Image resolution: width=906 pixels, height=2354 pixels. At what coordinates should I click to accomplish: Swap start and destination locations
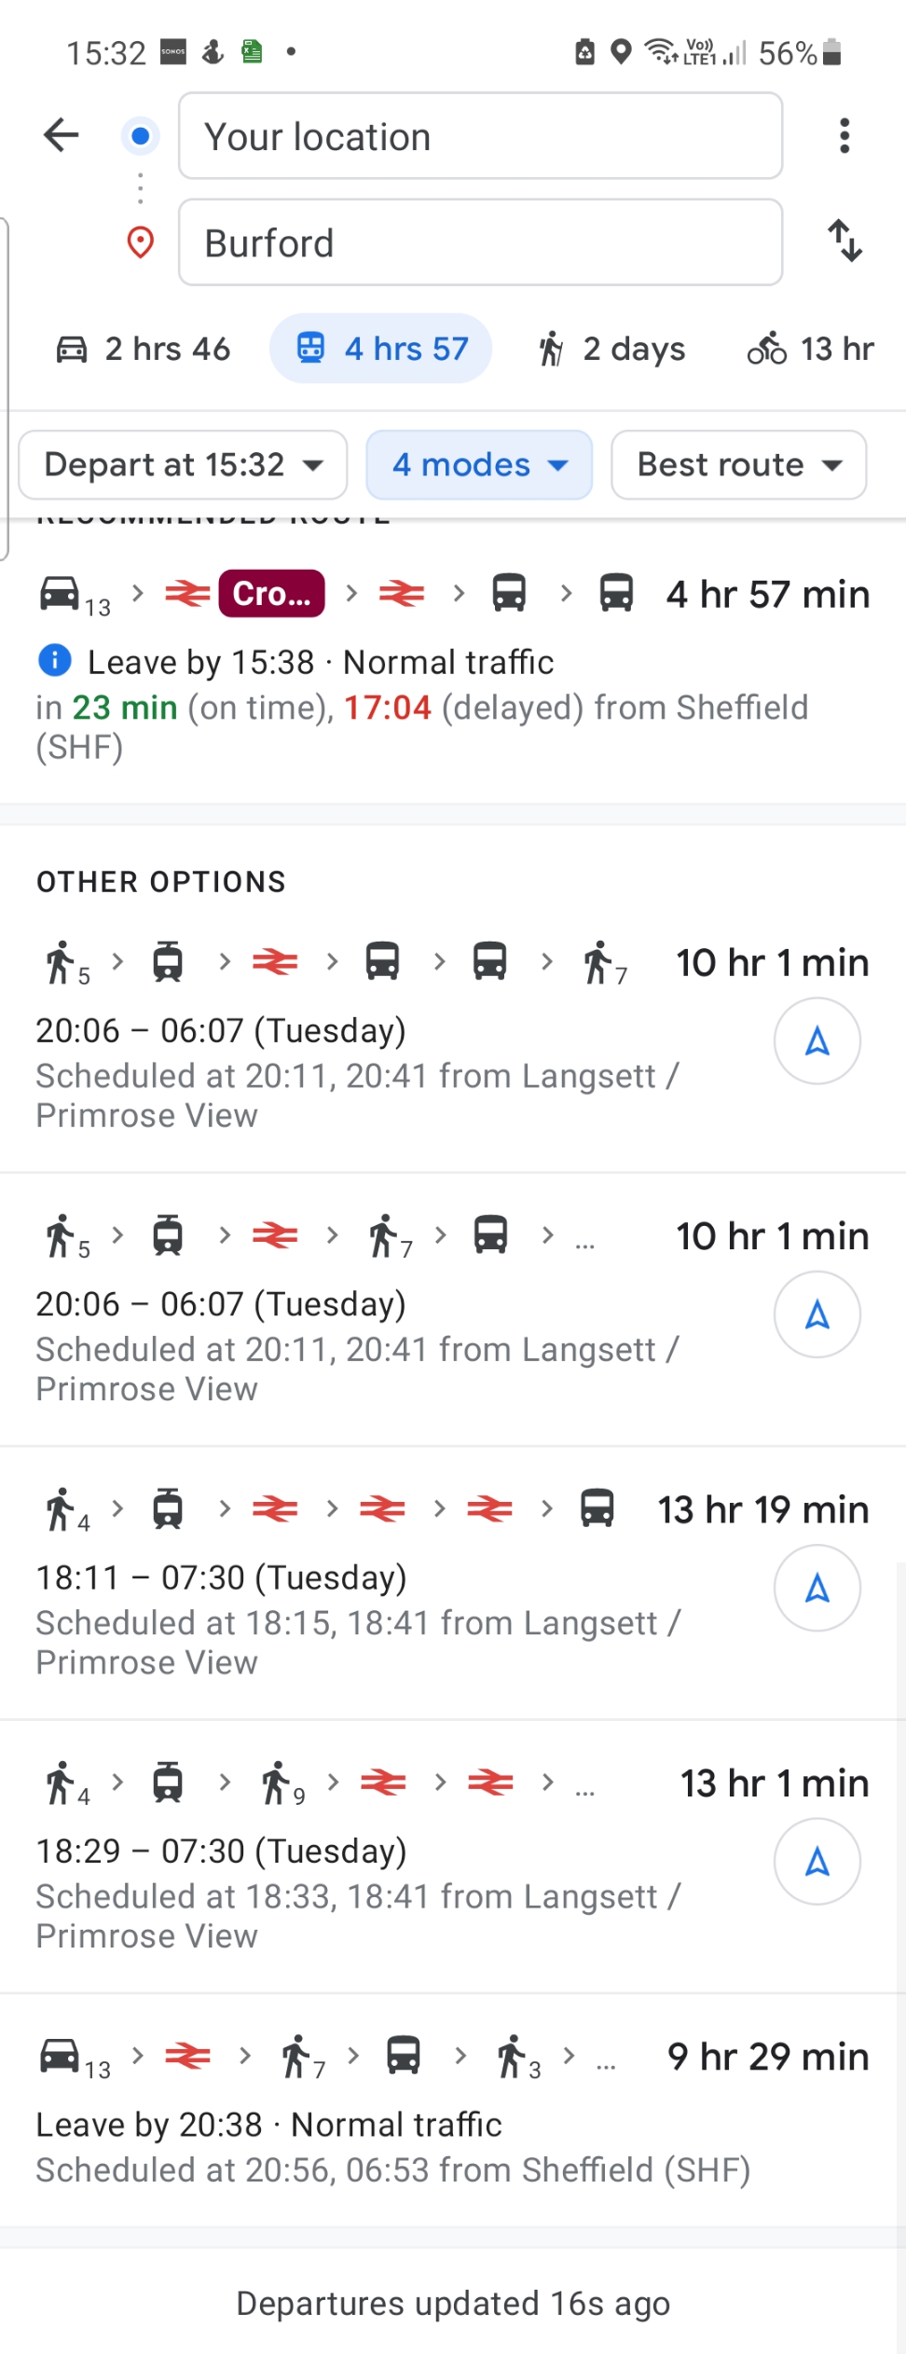pos(844,241)
